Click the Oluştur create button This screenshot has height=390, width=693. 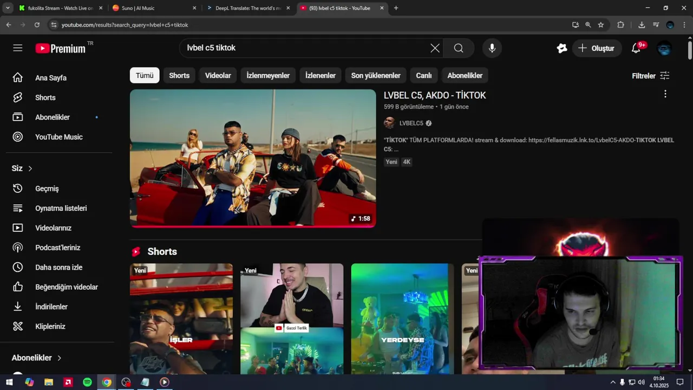[597, 48]
